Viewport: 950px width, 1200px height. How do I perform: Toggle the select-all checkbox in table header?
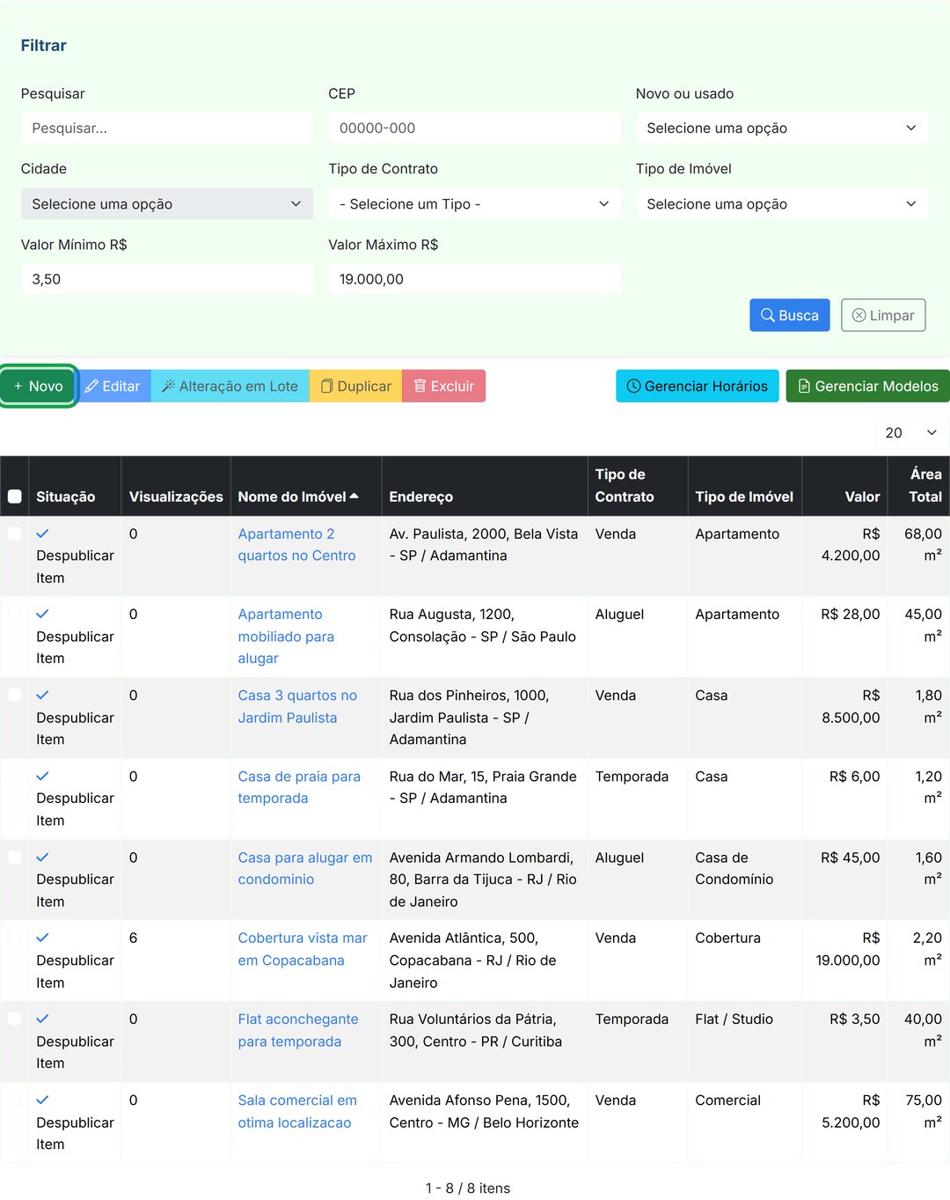[x=15, y=497]
